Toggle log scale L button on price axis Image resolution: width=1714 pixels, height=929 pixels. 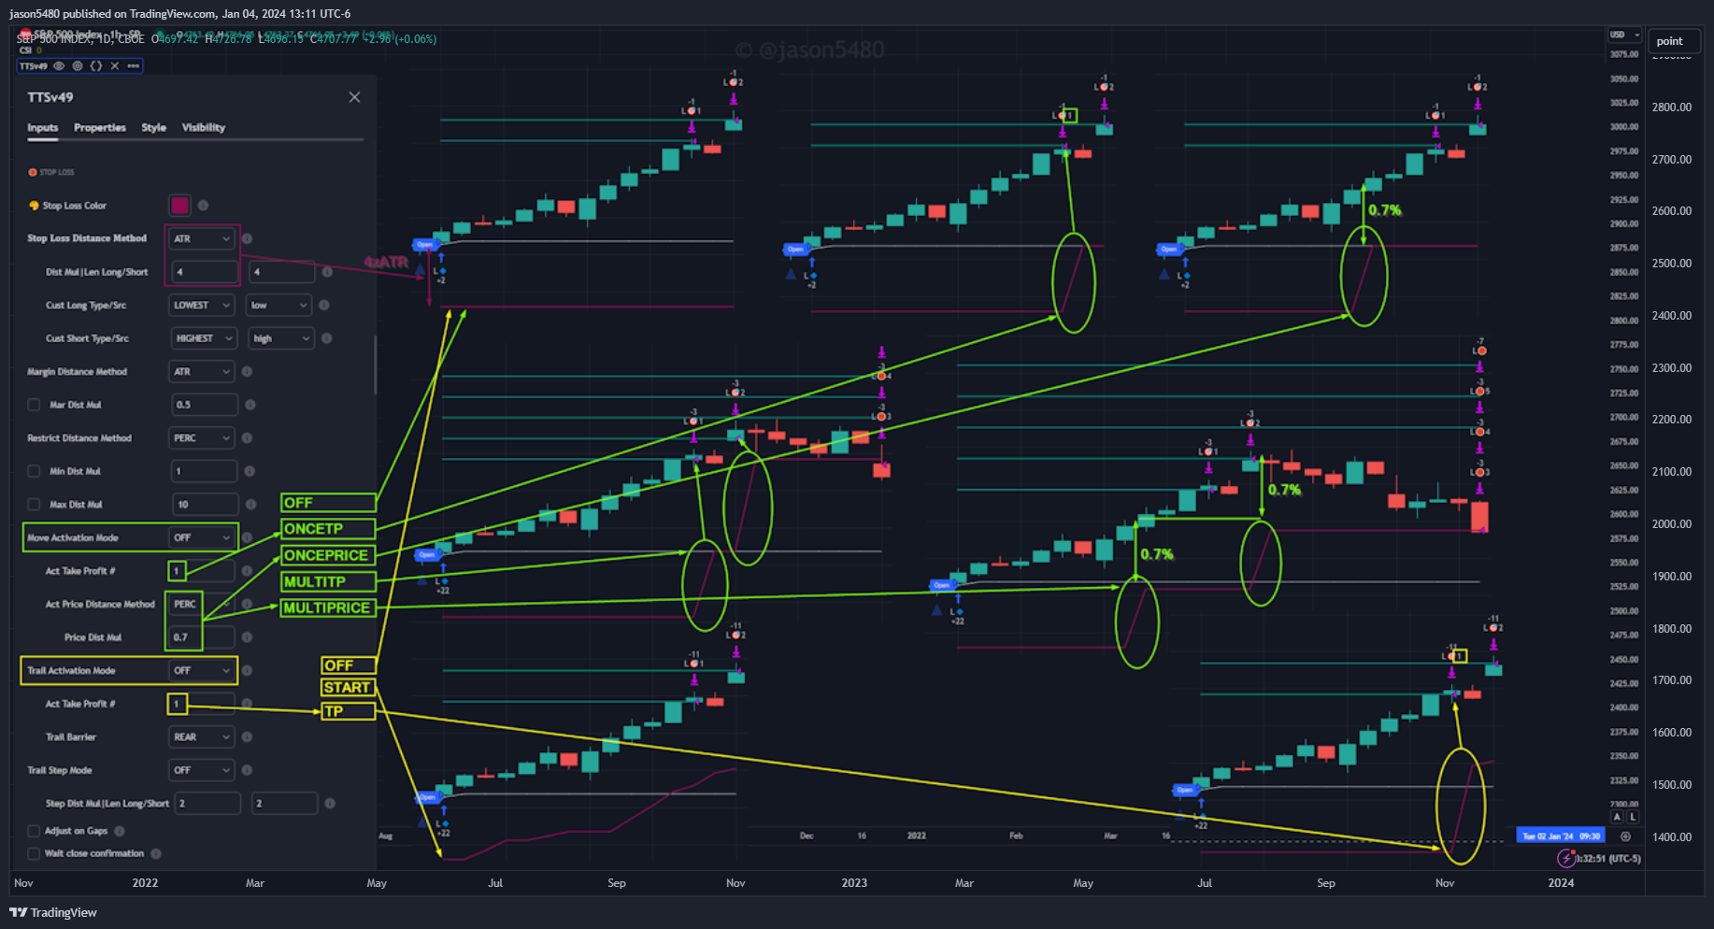(x=1633, y=817)
